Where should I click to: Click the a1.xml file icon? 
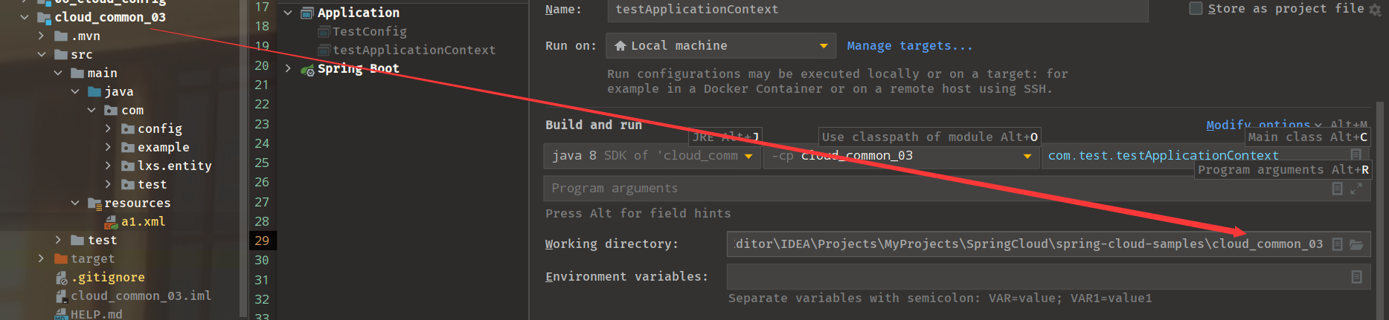point(111,222)
